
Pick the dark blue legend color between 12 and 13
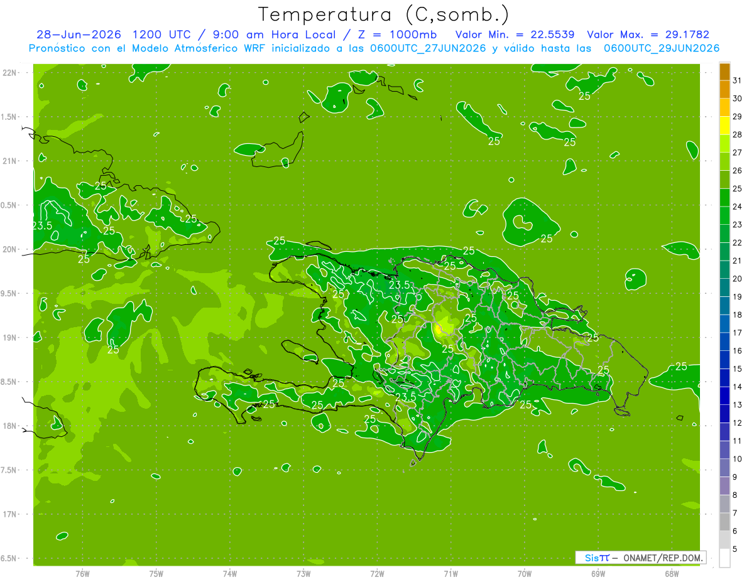click(724, 414)
